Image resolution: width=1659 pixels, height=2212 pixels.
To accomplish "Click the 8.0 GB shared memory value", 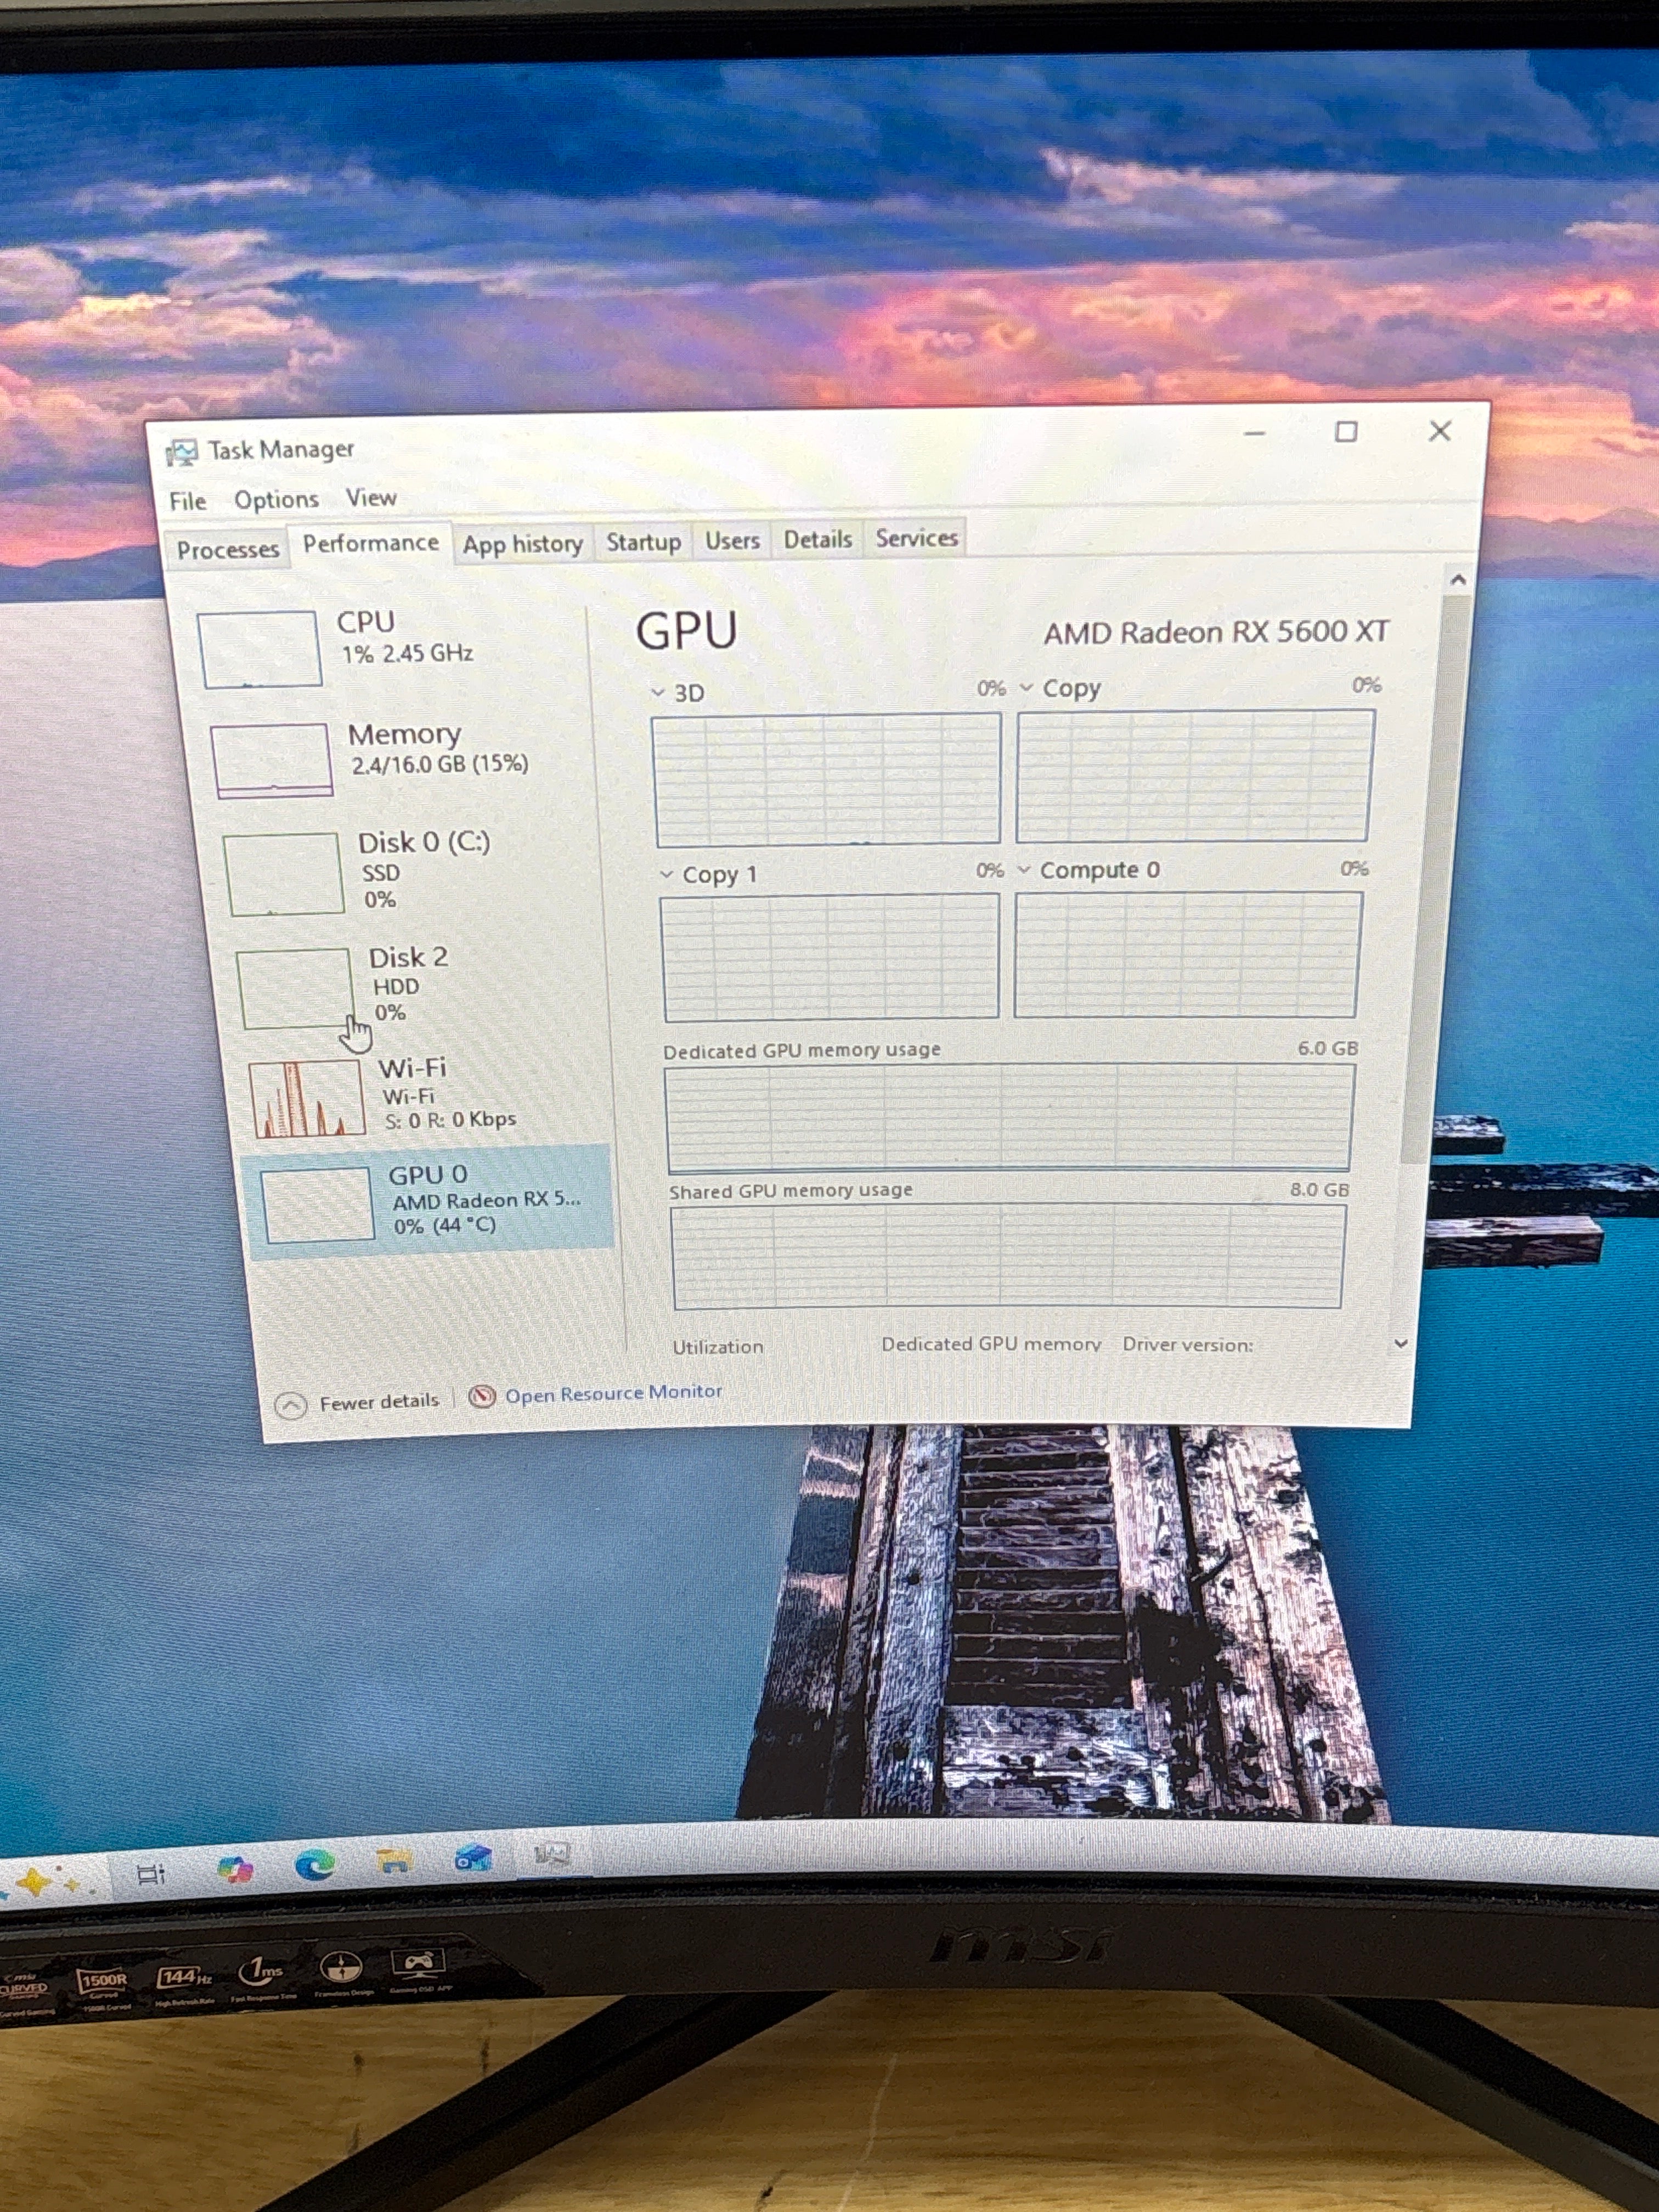I will pos(1319,1190).
